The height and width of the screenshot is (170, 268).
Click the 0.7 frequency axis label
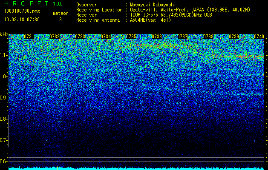pyautogui.click(x=3, y=140)
